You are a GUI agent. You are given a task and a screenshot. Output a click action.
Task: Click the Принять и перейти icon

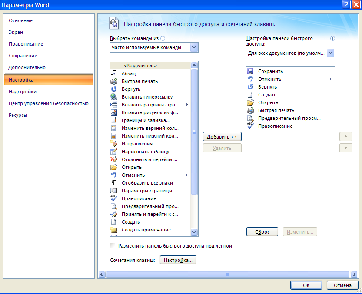pos(114,214)
